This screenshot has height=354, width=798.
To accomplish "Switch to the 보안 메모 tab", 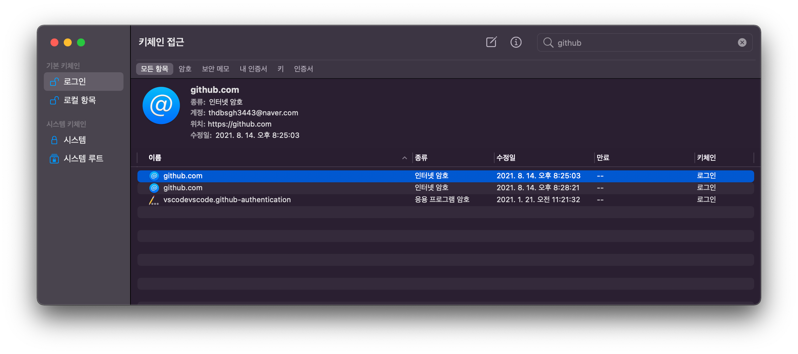I will tap(215, 69).
